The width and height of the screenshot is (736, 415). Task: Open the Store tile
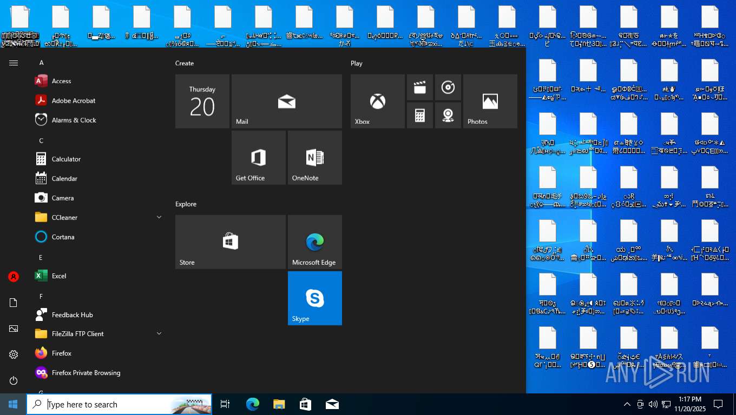coord(231,242)
